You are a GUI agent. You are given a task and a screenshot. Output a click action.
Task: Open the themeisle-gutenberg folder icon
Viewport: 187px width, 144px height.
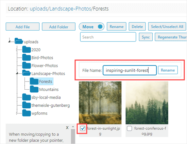pyautogui.click(x=27, y=105)
